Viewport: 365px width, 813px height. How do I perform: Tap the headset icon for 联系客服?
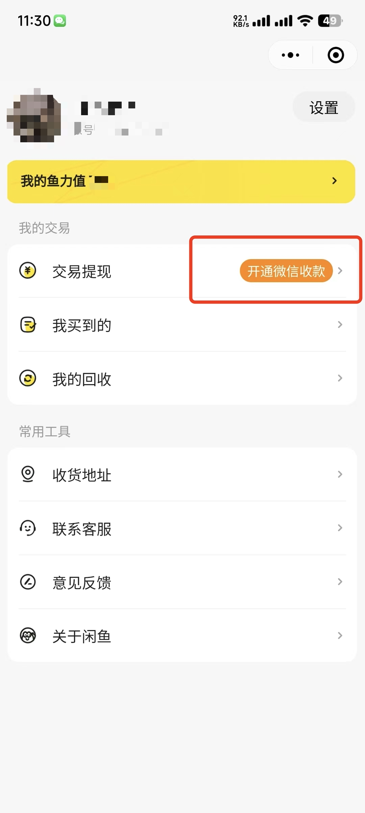28,528
